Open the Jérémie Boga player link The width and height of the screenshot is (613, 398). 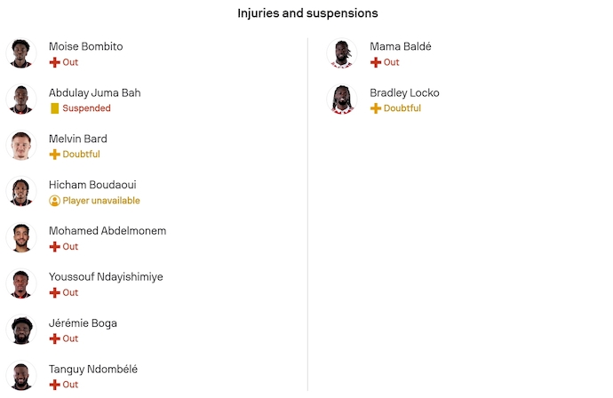(x=83, y=323)
